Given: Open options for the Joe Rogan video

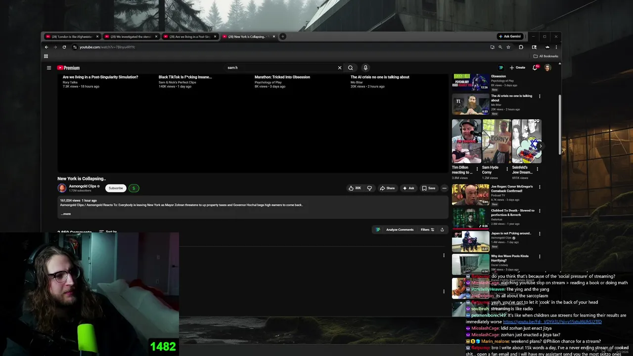Looking at the screenshot, I should coord(540,187).
